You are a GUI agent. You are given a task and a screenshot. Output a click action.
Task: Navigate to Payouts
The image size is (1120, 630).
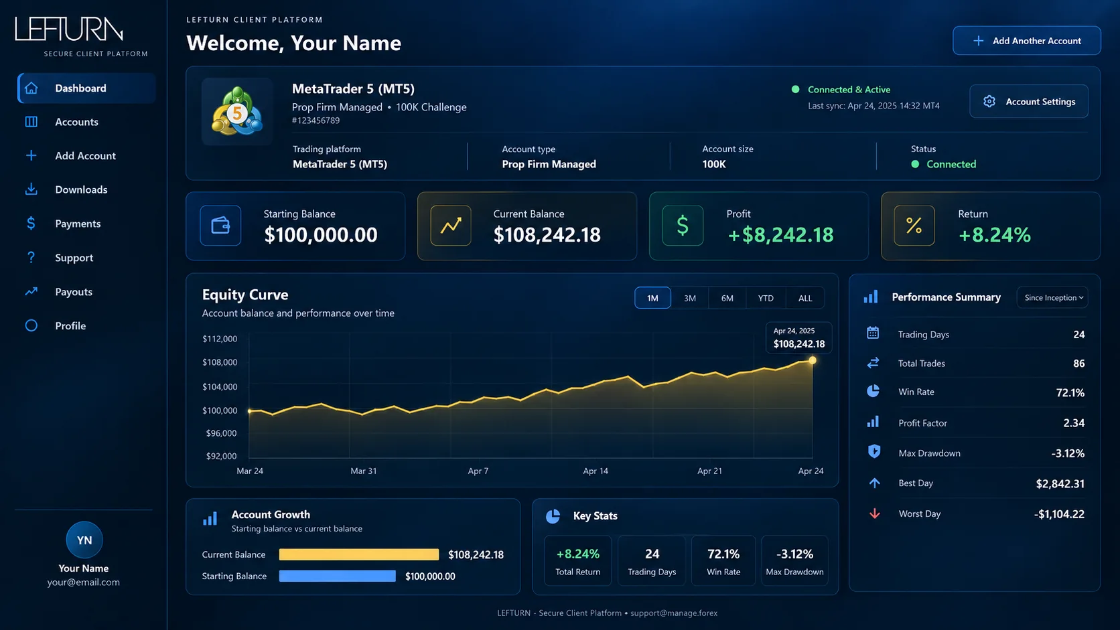tap(86, 292)
